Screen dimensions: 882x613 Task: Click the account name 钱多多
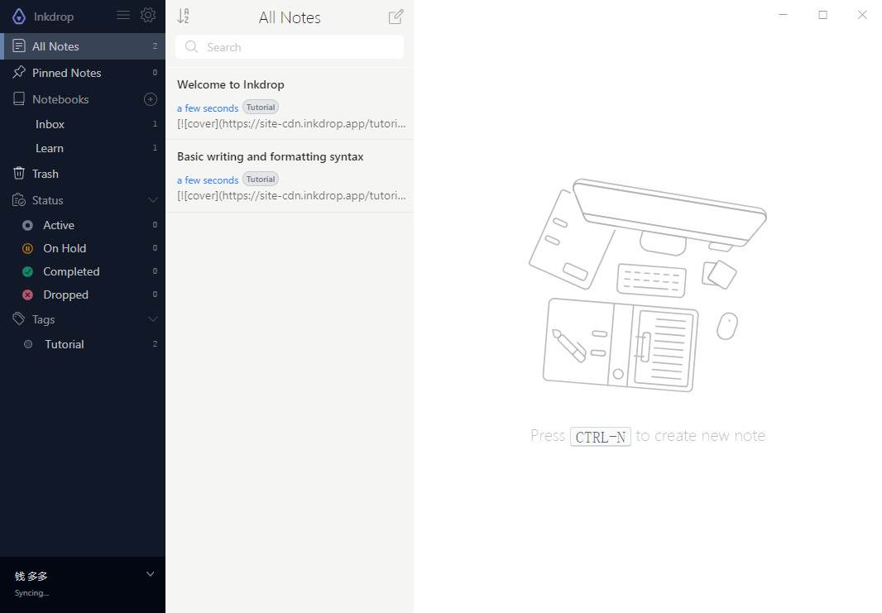click(x=31, y=576)
